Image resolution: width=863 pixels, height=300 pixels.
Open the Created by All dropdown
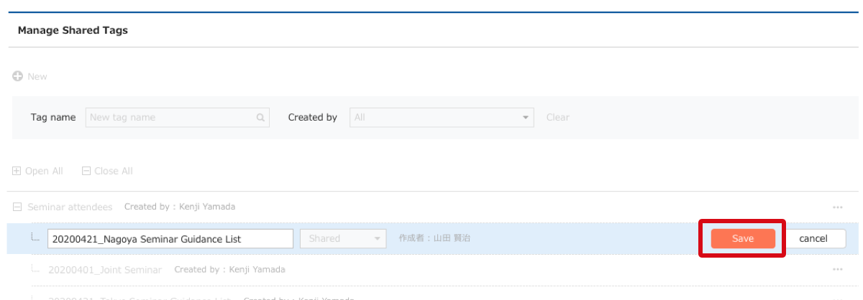pos(442,117)
